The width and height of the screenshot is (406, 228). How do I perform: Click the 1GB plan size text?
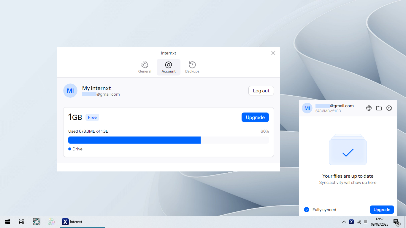coord(75,117)
